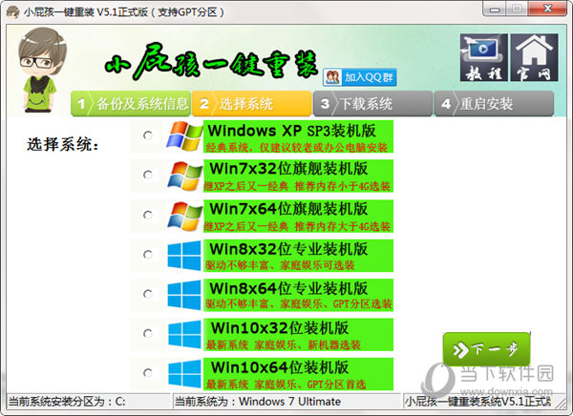Switch to the 重启安装 step tab
573x416 pixels.
tap(494, 104)
